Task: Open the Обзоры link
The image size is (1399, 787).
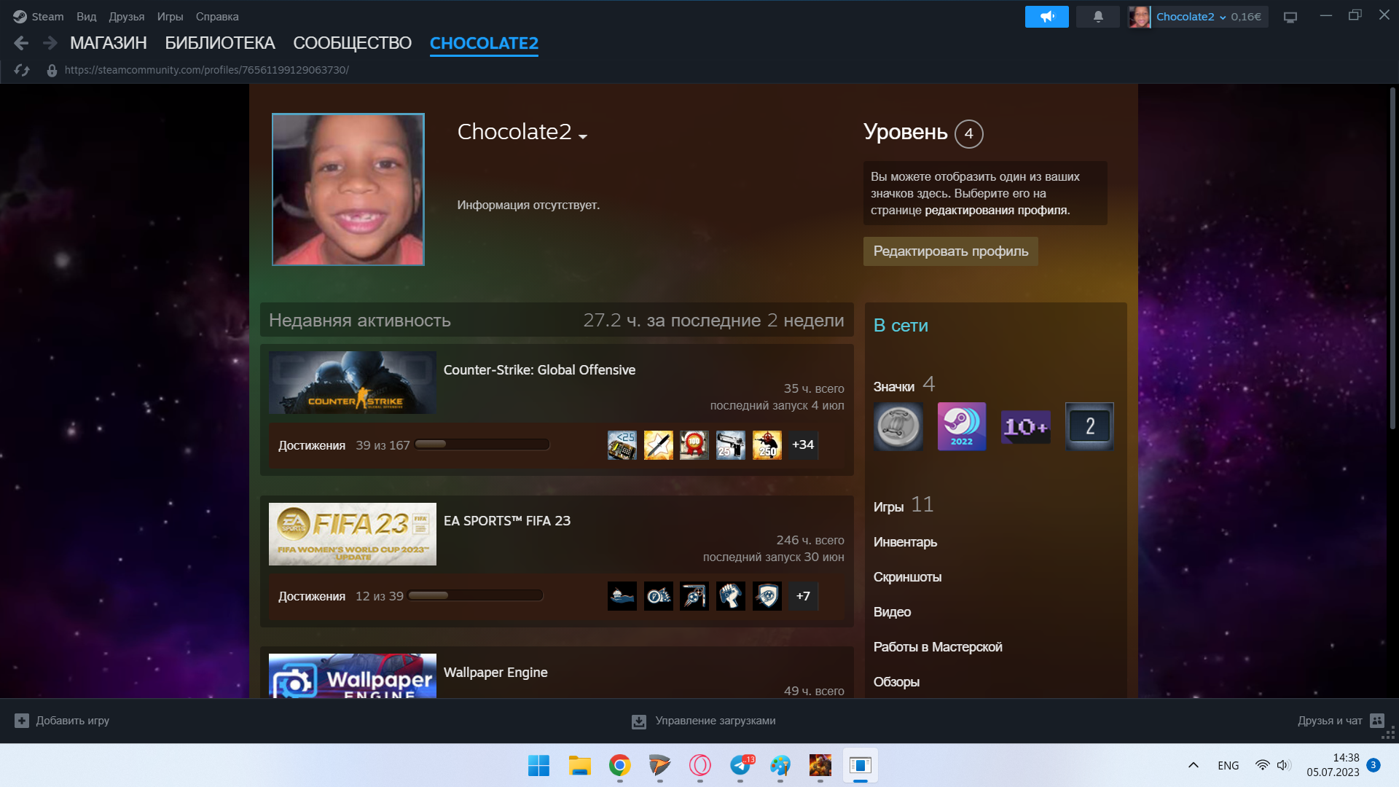Action: pyautogui.click(x=897, y=682)
